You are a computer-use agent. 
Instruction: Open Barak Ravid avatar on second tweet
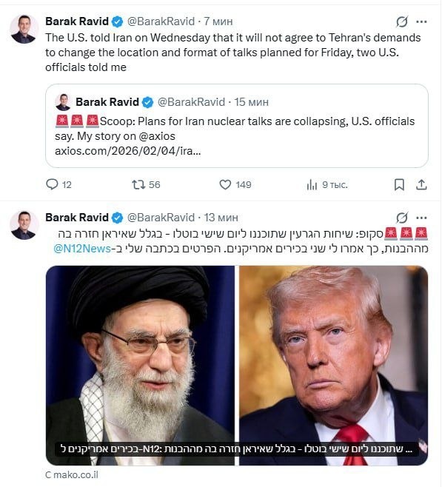(24, 225)
